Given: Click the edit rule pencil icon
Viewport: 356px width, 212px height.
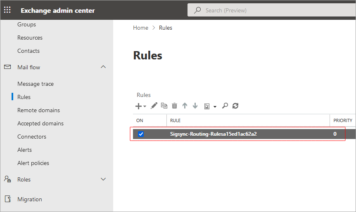Looking at the screenshot, I should point(154,106).
